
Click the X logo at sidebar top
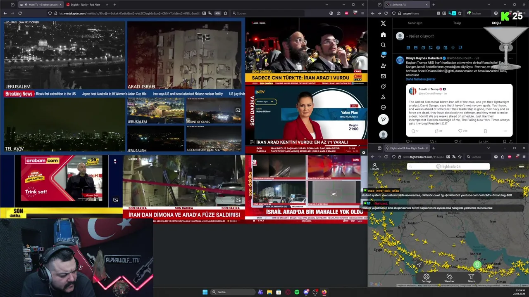pos(383,24)
